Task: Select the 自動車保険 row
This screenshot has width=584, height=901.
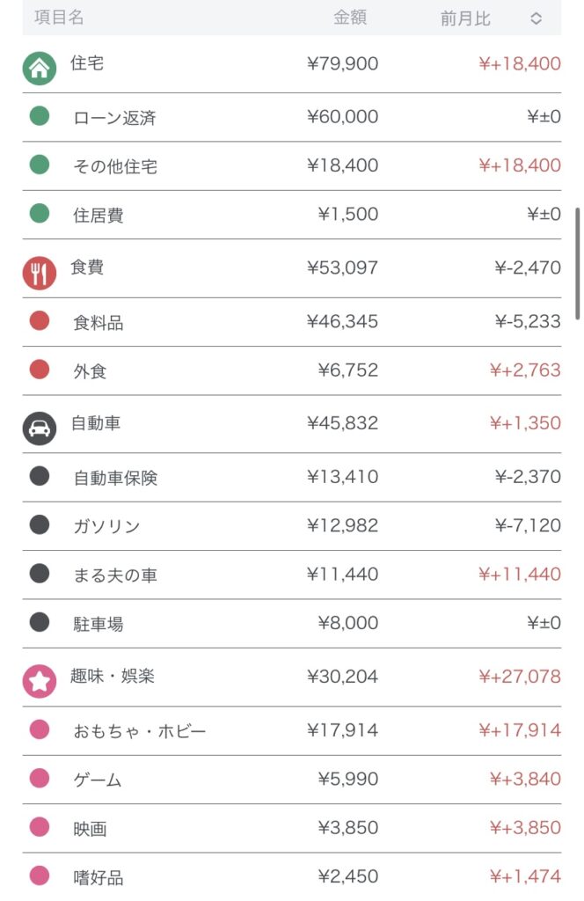Action: 115,478
